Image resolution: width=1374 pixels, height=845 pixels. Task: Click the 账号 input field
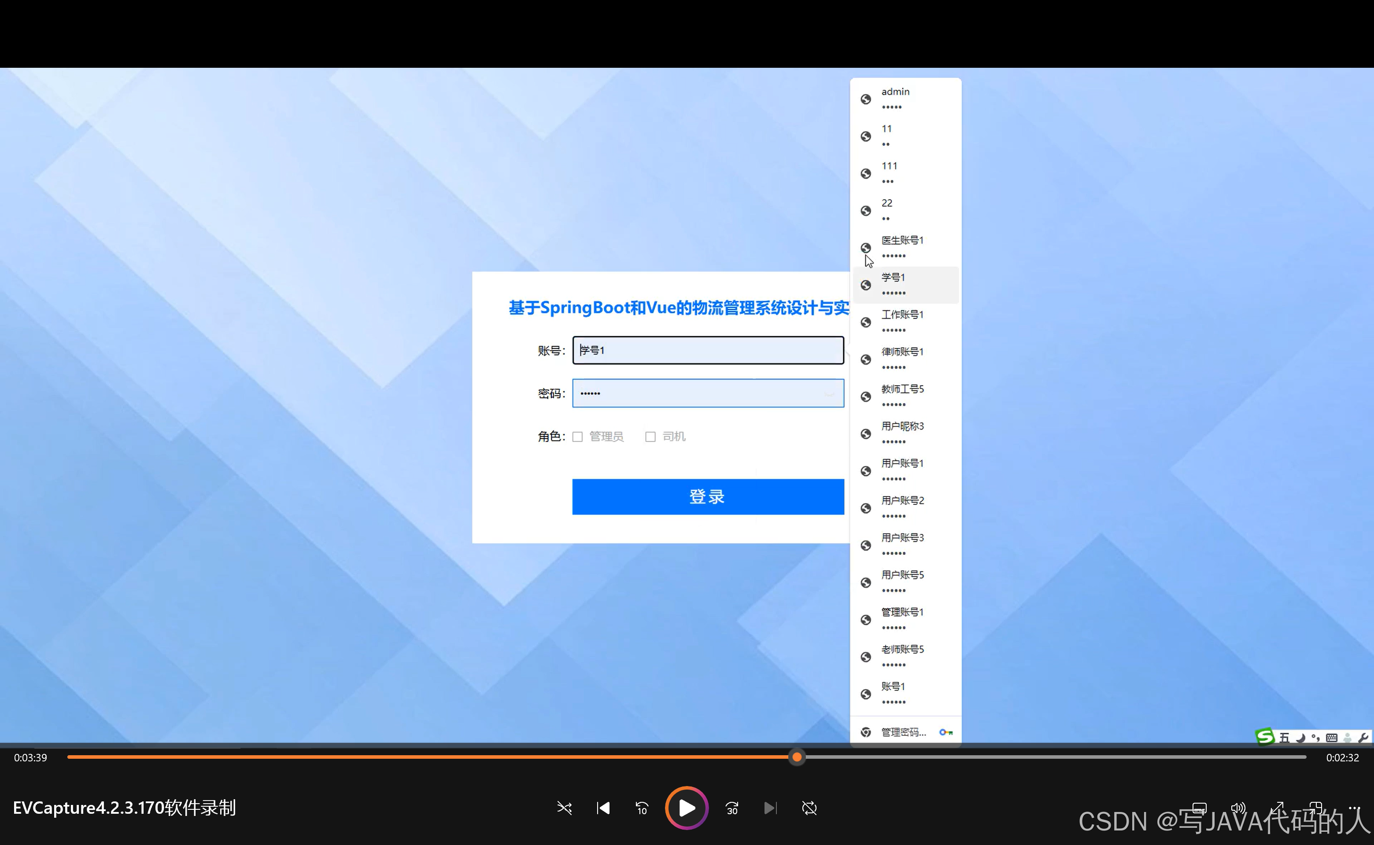tap(708, 350)
